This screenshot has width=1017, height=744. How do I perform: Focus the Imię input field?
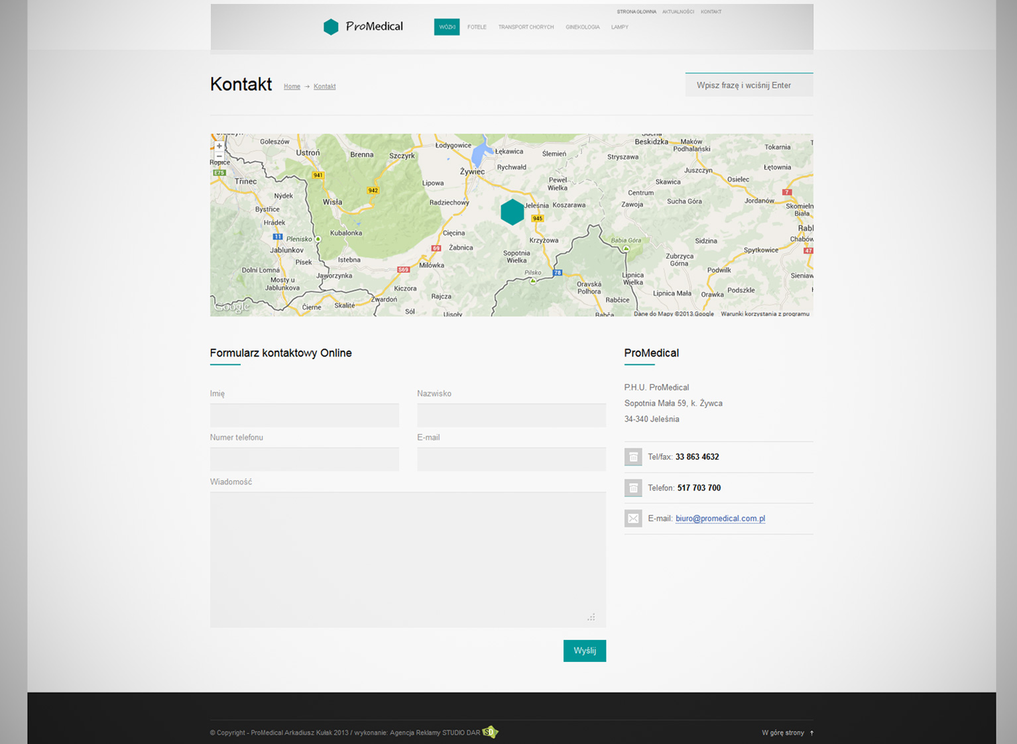(x=304, y=415)
